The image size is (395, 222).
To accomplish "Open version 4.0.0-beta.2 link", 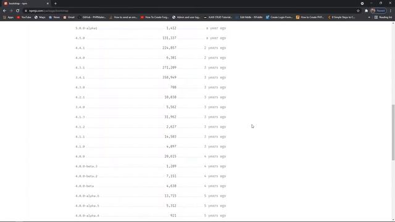I will [86, 176].
